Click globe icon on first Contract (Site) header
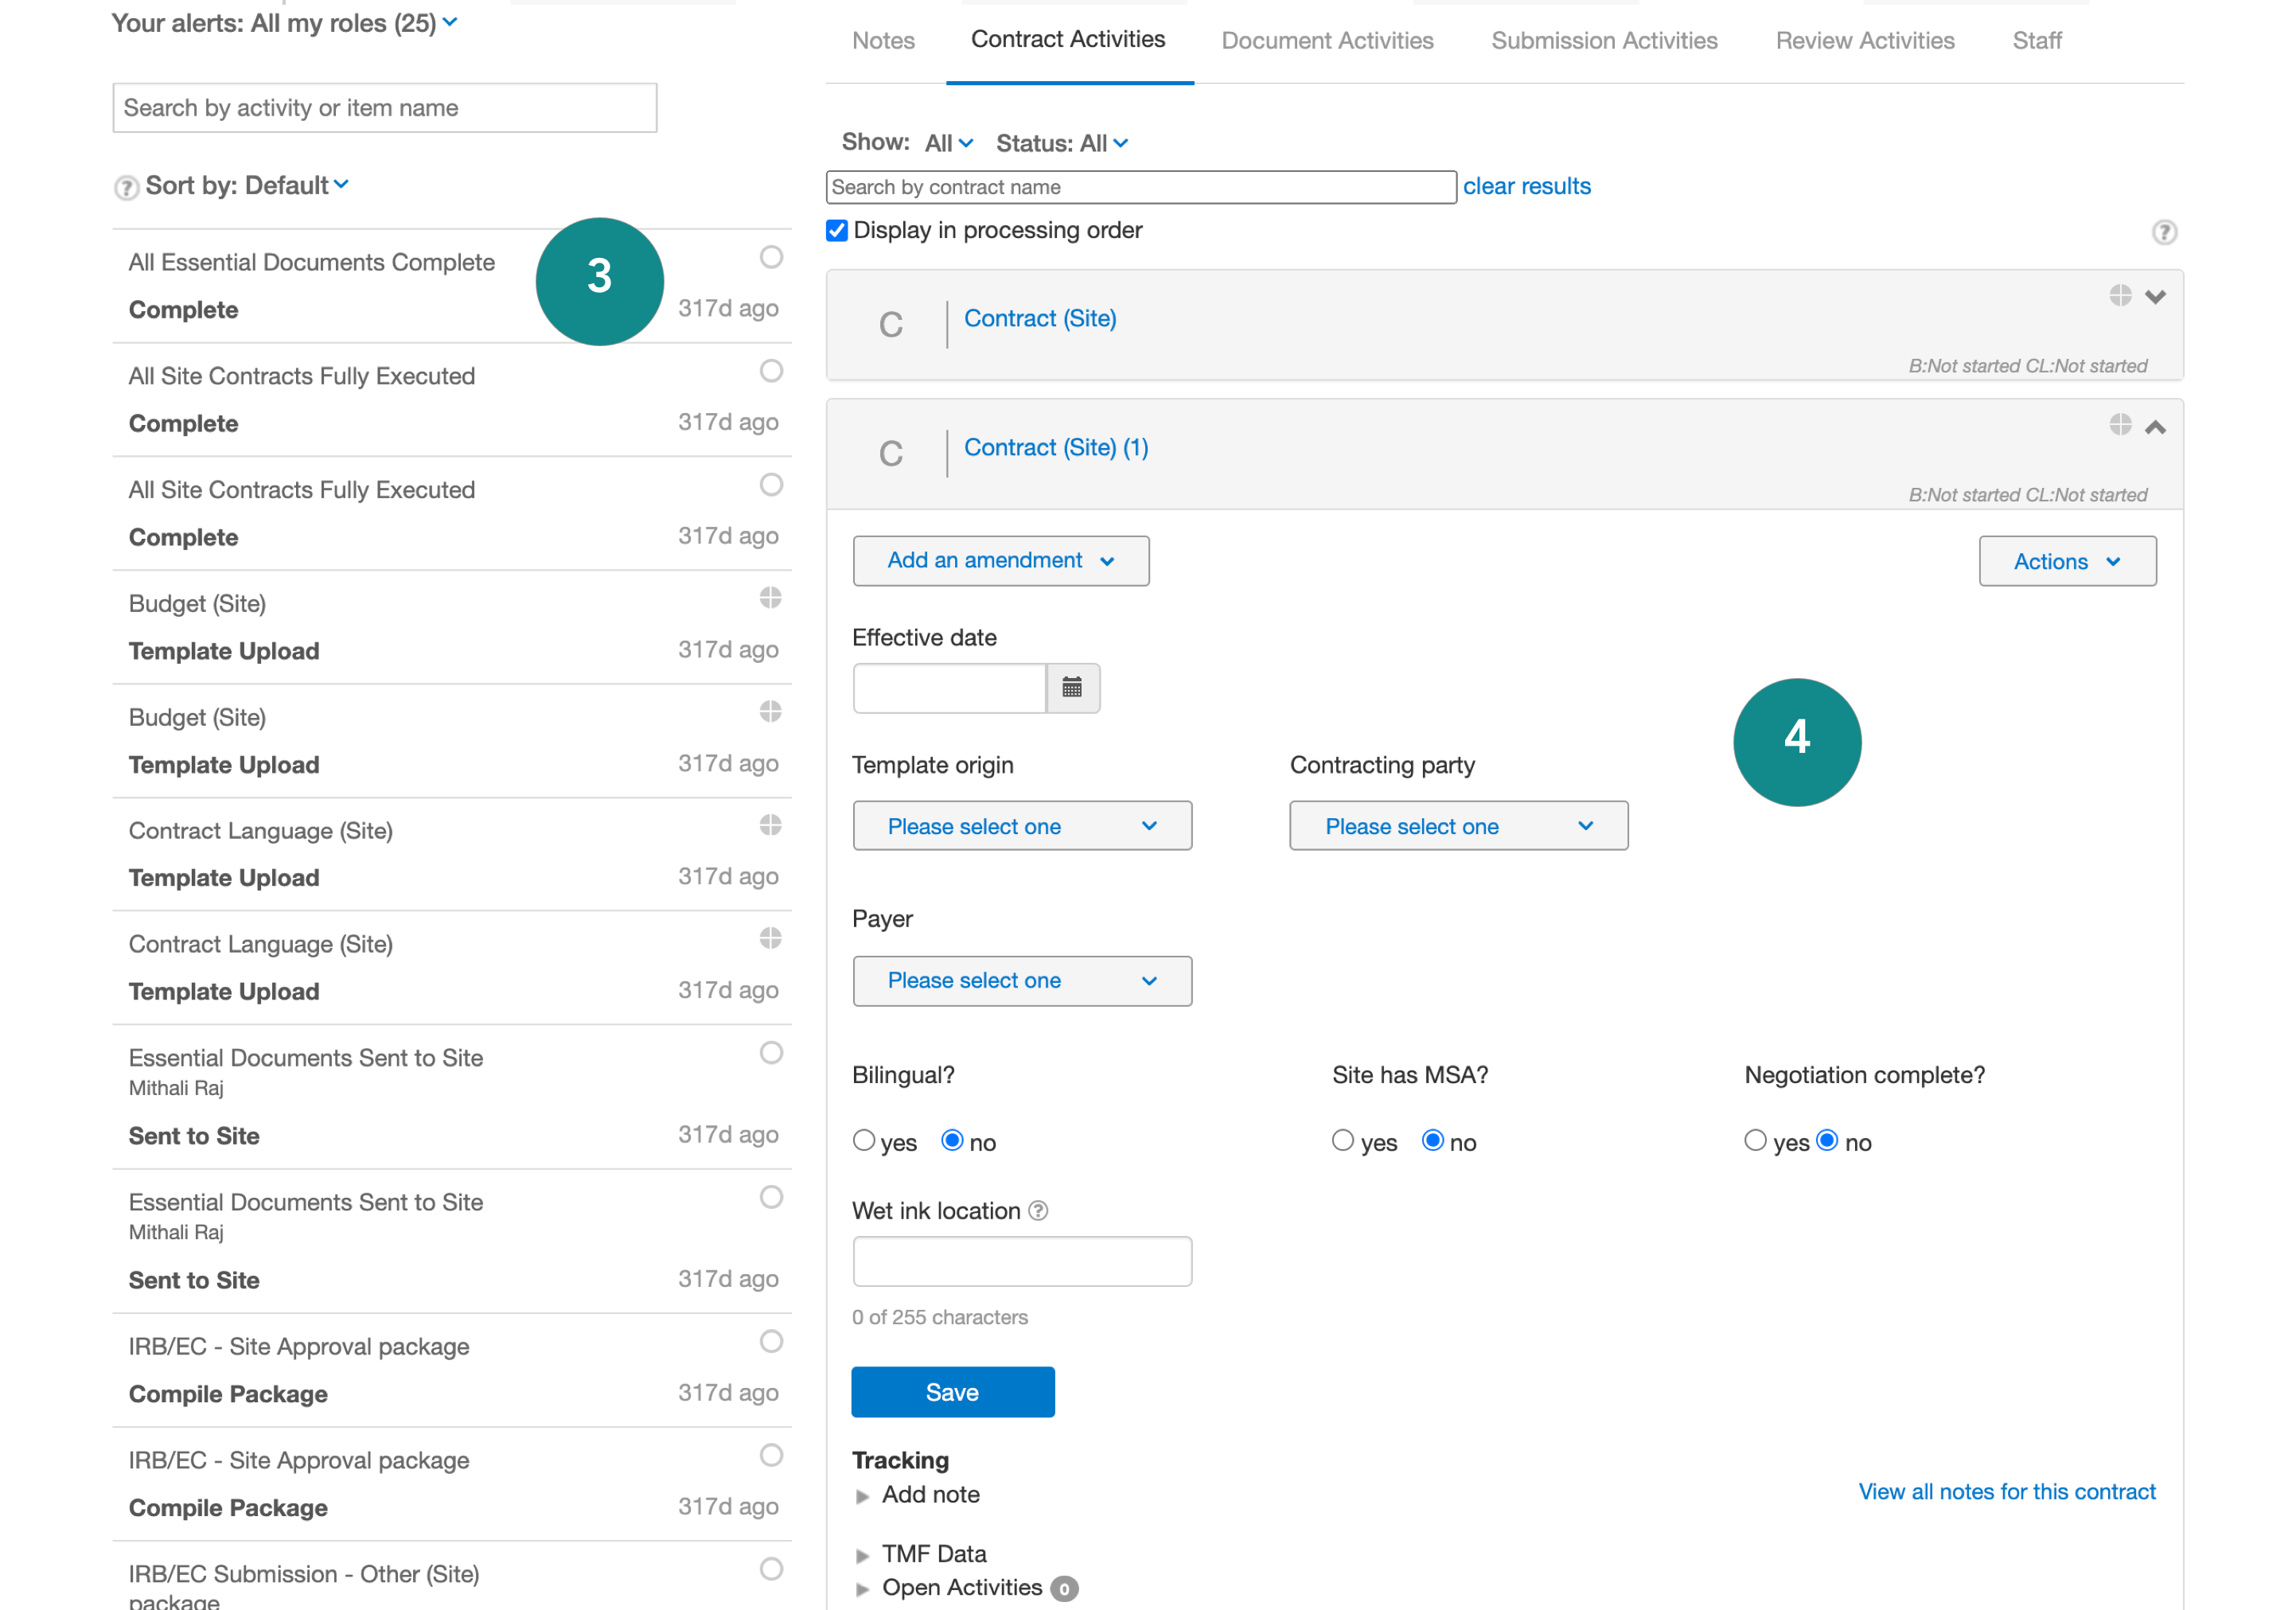This screenshot has width=2296, height=1610. click(x=2120, y=295)
